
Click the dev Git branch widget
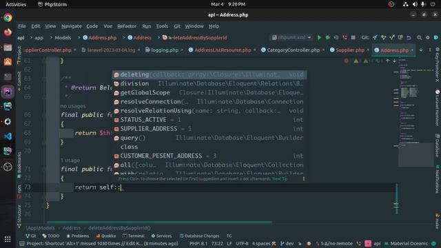[x=287, y=243]
